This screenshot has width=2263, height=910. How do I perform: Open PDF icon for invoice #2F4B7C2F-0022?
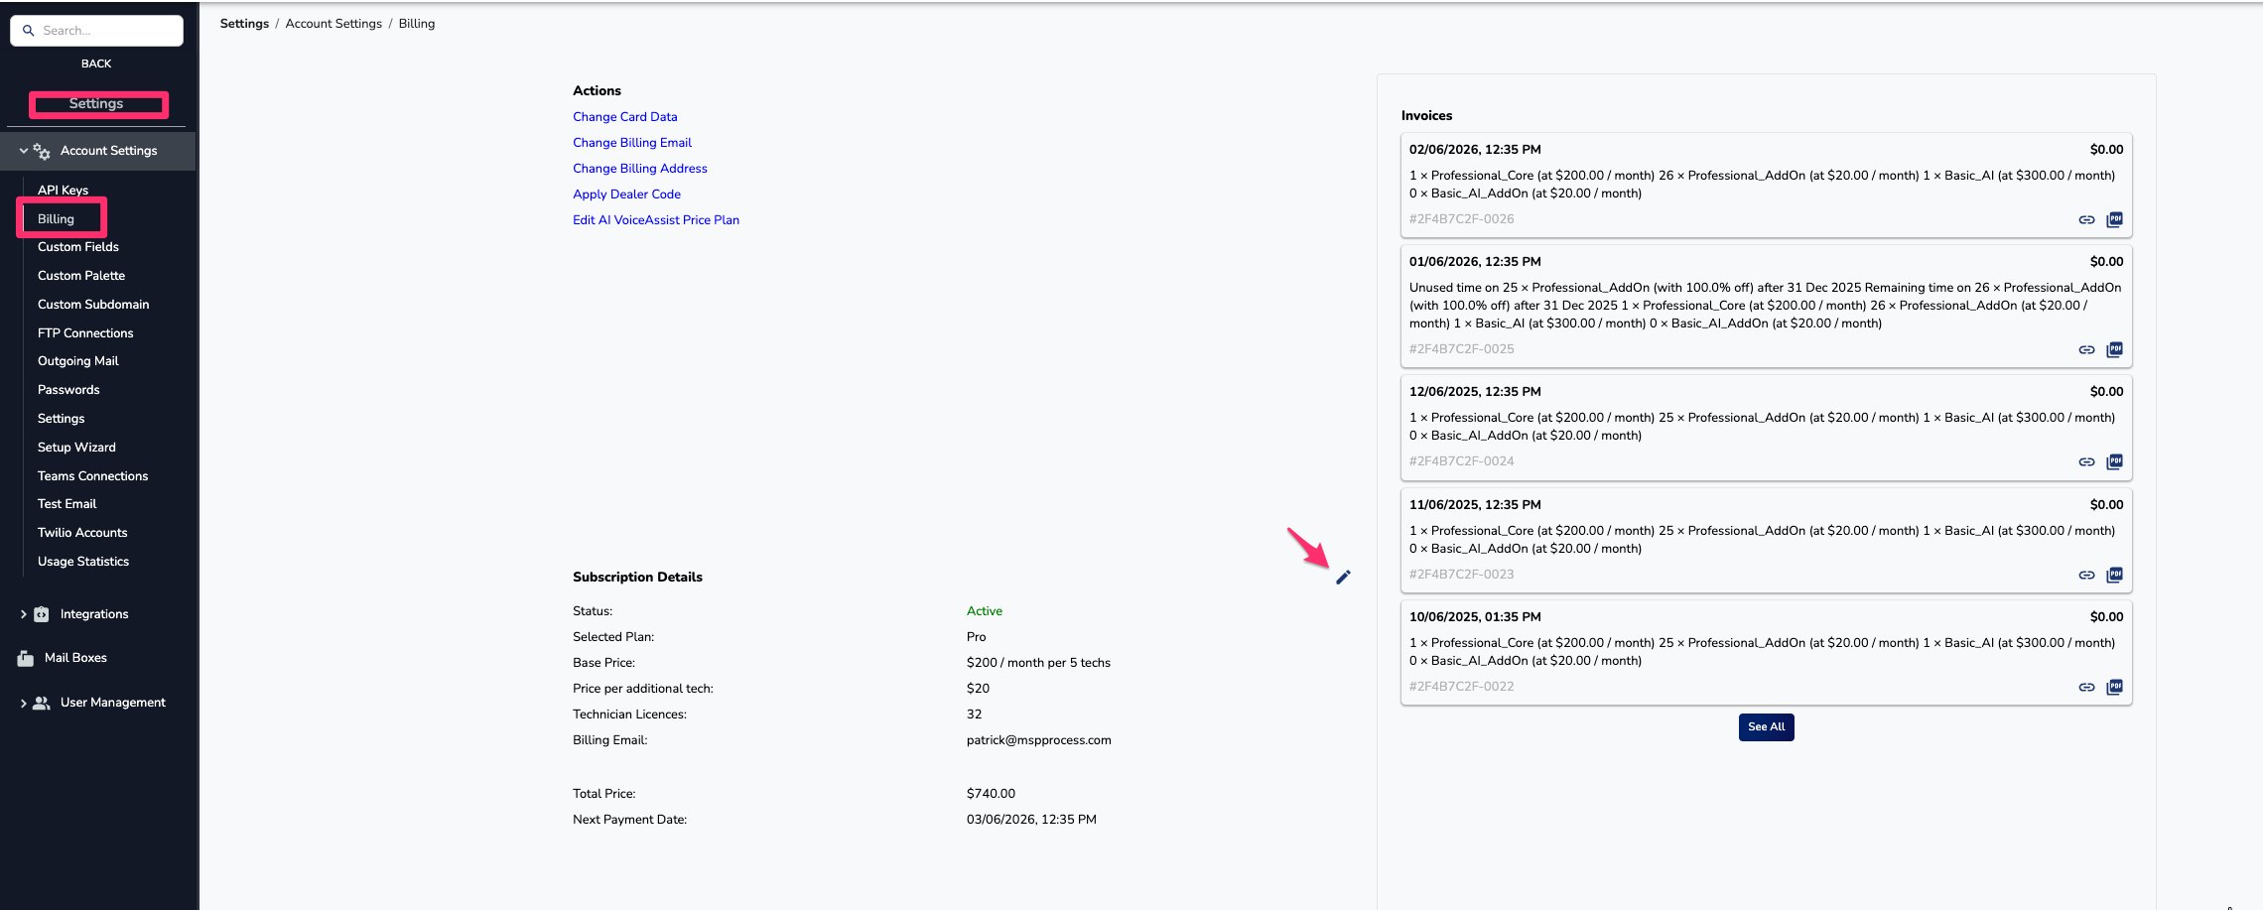tap(2114, 687)
